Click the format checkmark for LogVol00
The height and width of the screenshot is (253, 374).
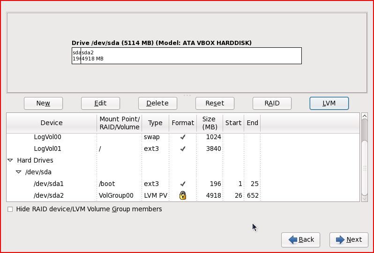(183, 137)
